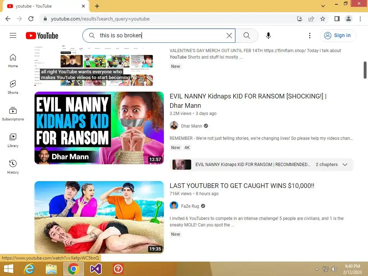This screenshot has height=276, width=368.
Task: Open Subscriptions in sidebar
Action: [x=13, y=114]
